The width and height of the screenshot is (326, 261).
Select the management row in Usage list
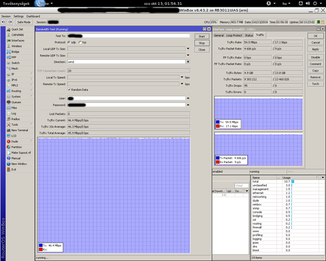pyautogui.click(x=287, y=189)
